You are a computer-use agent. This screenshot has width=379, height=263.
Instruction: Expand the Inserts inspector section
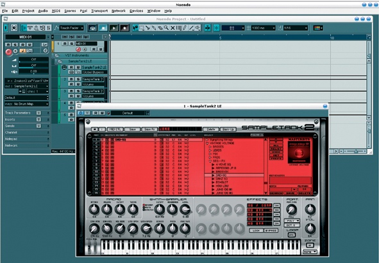click(28, 120)
